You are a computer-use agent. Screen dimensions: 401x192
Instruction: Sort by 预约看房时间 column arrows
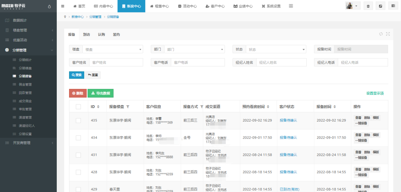[x=268, y=107]
